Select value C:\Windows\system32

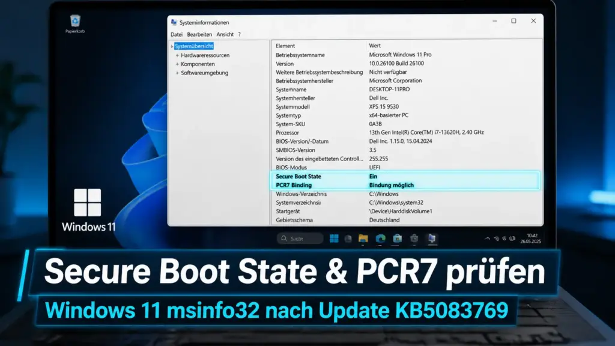396,202
